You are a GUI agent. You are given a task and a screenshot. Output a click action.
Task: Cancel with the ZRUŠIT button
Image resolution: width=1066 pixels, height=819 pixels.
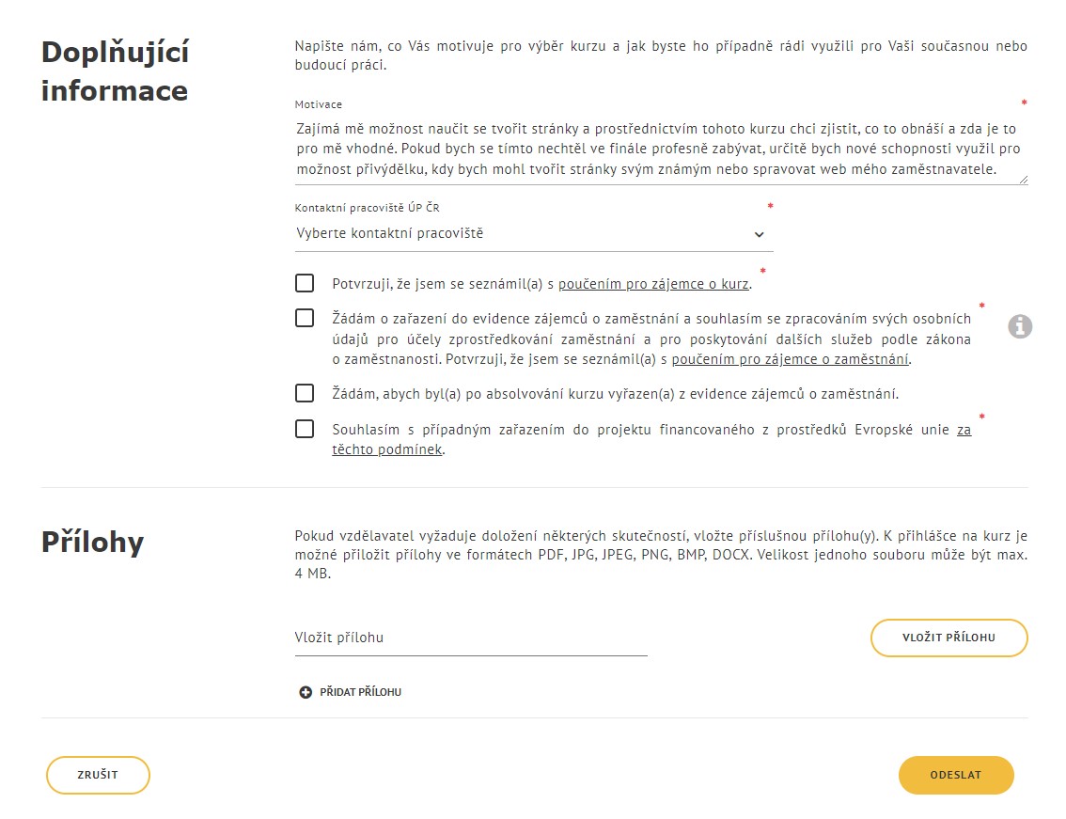[98, 775]
